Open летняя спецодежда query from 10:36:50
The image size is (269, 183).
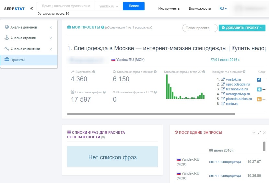click(225, 176)
